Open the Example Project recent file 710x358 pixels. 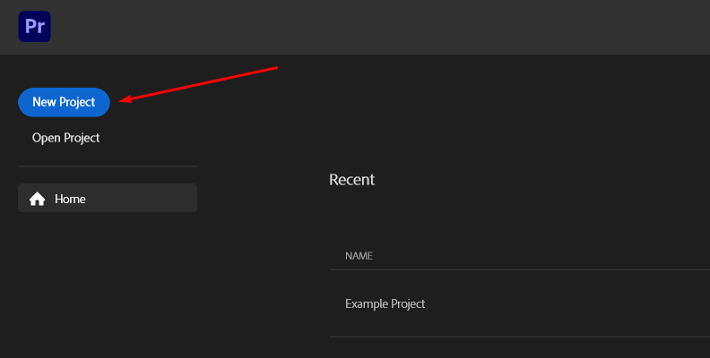coord(385,303)
